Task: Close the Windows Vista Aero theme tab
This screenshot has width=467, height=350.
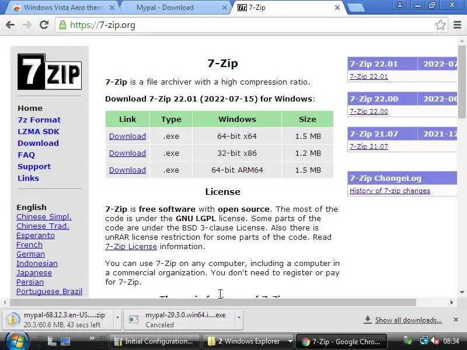Action: pos(112,8)
